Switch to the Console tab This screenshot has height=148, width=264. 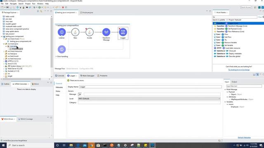pos(59,76)
